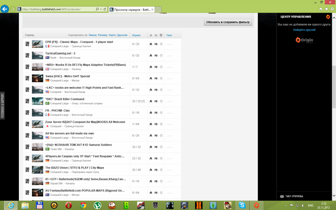336x210 pixels.
Task: Open 'ЧАТ ГРУППЫ' group chat bar
Action: [x=304, y=196]
